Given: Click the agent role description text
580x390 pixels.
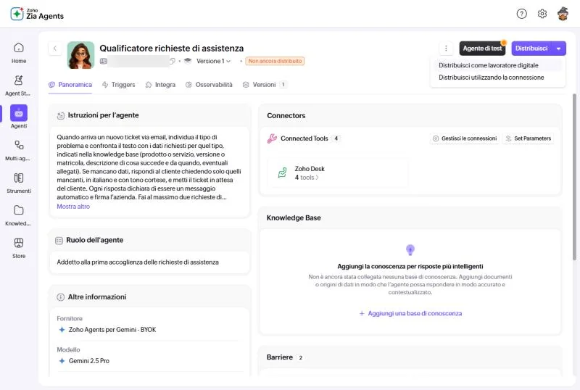Looking at the screenshot, I should pyautogui.click(x=138, y=262).
